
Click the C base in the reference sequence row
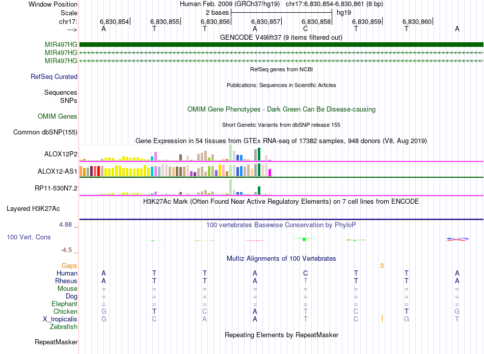(x=305, y=29)
